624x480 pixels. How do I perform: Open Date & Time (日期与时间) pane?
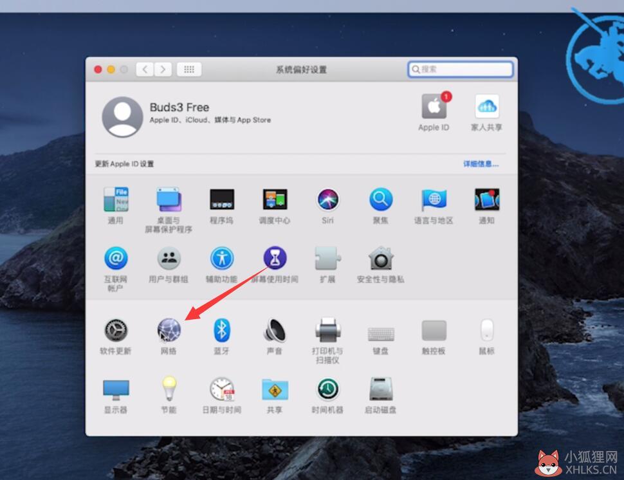click(222, 389)
